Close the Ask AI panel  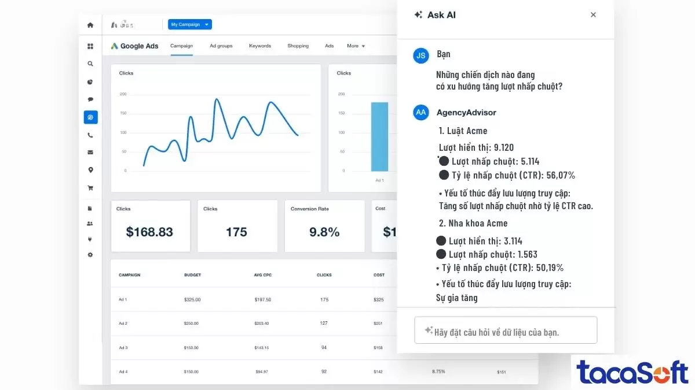click(593, 15)
